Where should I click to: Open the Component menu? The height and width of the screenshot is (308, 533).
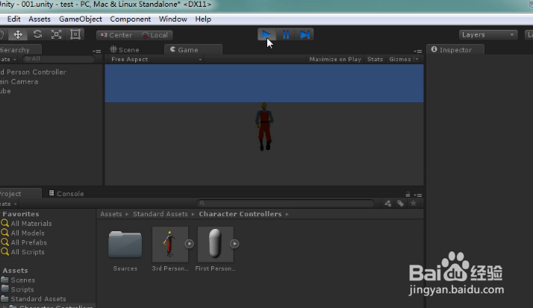point(130,19)
